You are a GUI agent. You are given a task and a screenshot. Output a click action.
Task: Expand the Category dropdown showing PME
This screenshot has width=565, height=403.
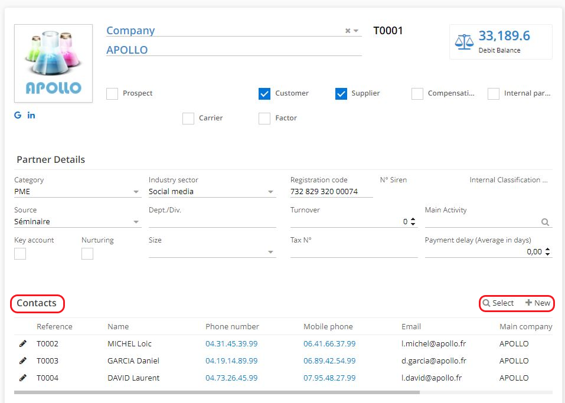(x=136, y=192)
